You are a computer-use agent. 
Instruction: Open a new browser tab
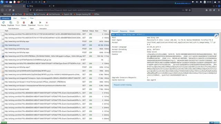[54, 6]
